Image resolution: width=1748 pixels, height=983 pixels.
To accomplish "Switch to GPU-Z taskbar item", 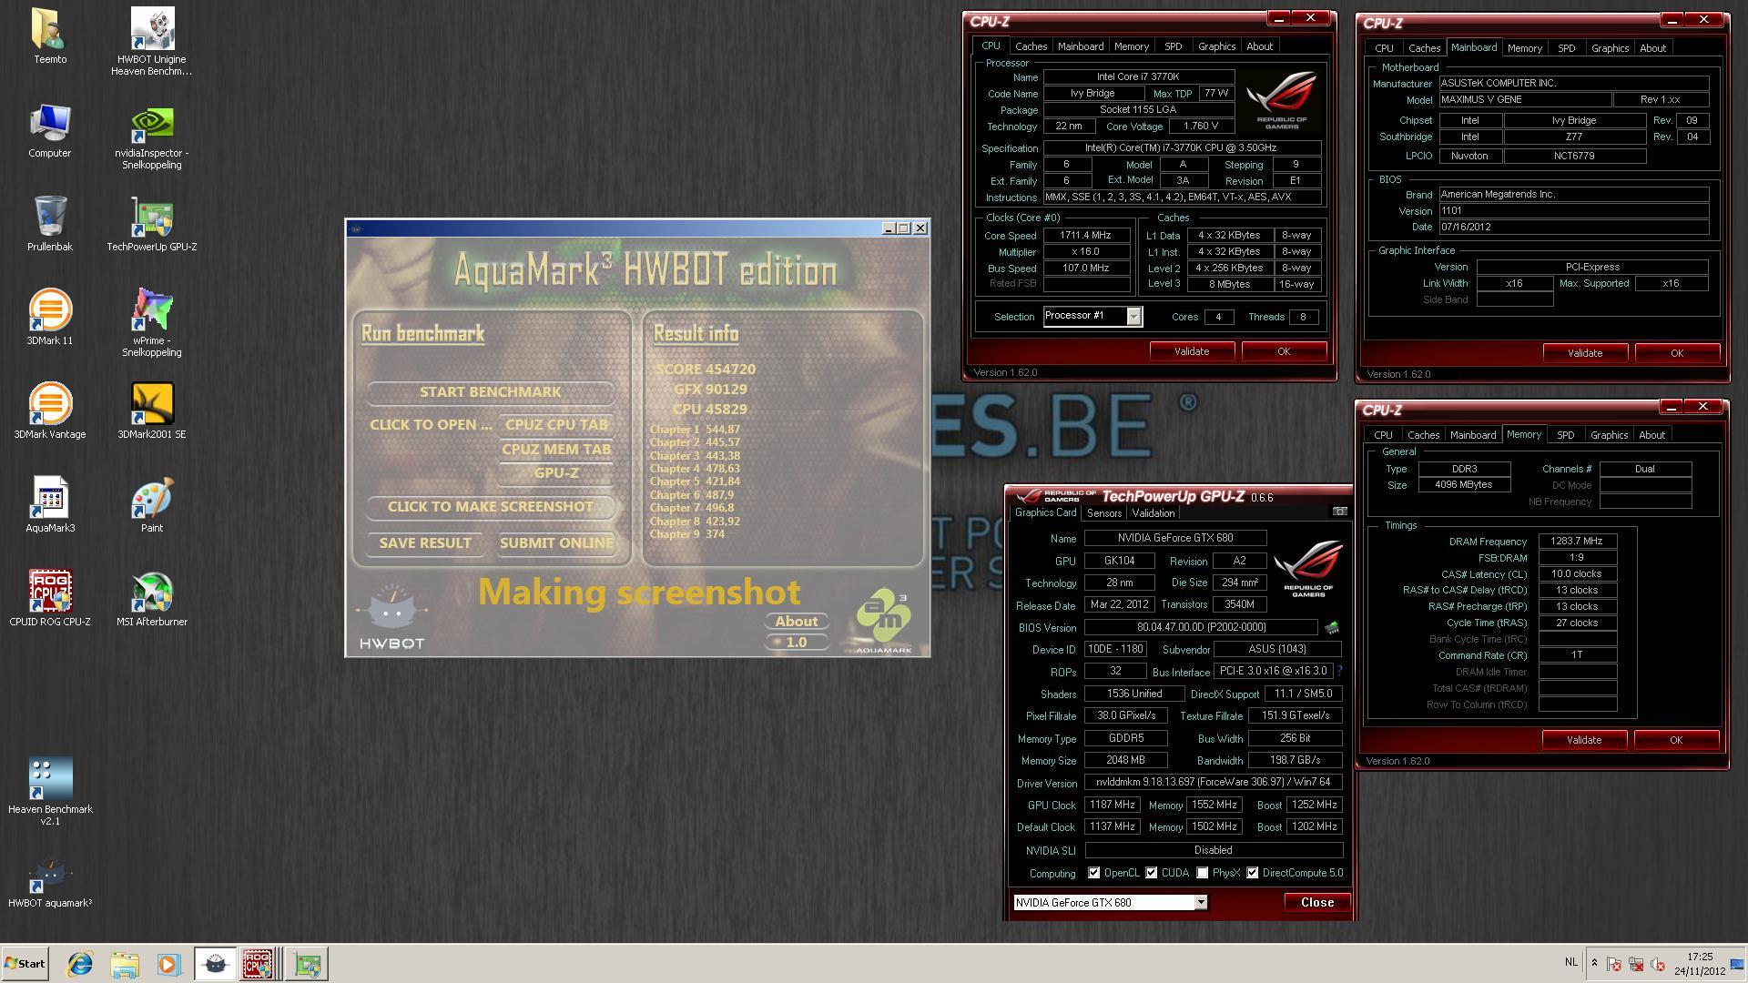I will (307, 964).
